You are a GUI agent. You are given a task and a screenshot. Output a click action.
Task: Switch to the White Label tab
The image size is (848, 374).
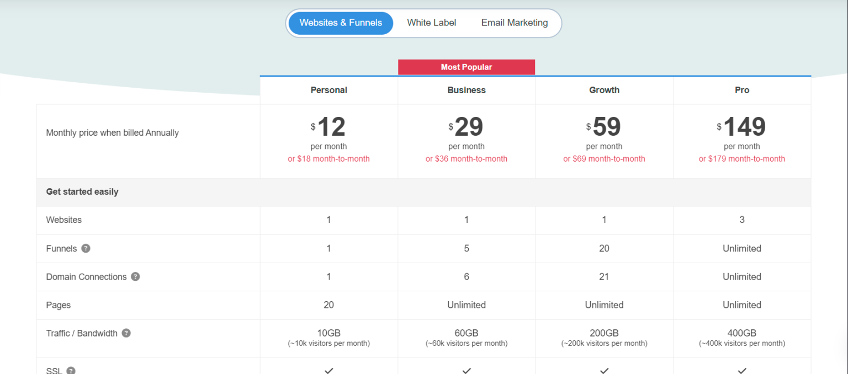(431, 23)
